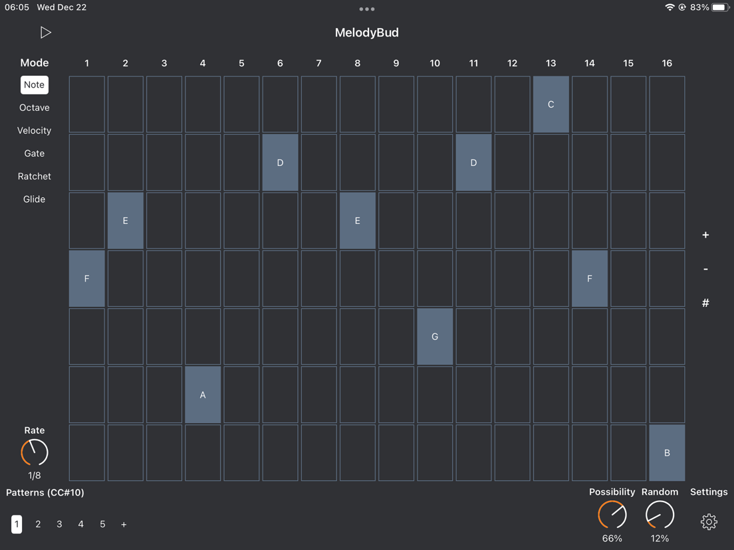Click the 1/8 rate value
The height and width of the screenshot is (550, 734).
pyautogui.click(x=34, y=476)
